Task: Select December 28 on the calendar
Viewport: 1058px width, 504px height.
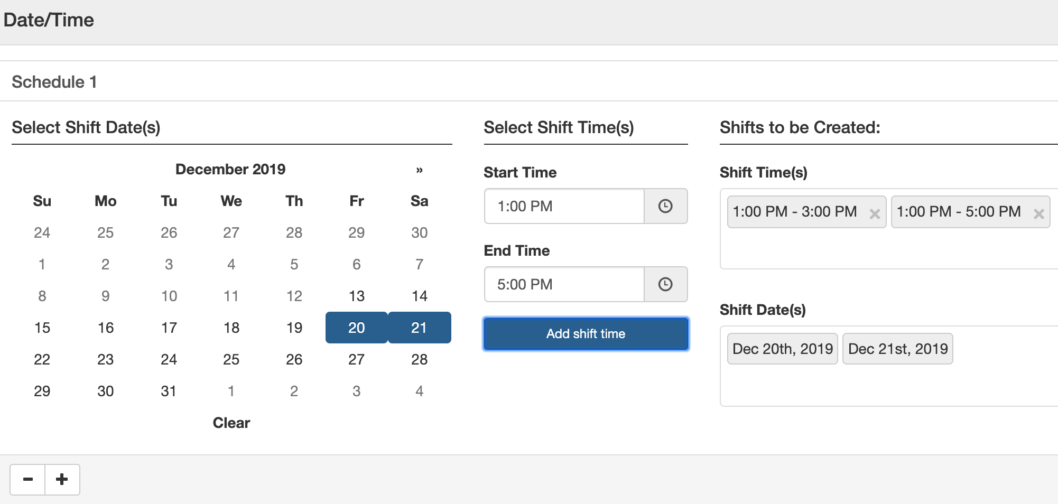Action: (x=419, y=359)
